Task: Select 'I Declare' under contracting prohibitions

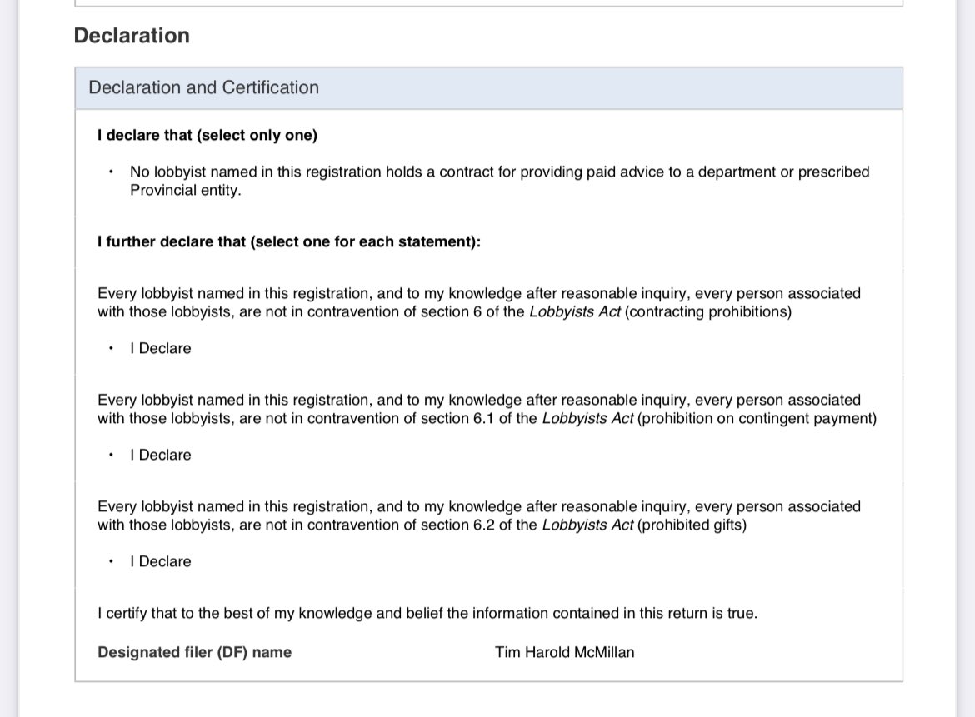Action: pos(161,349)
